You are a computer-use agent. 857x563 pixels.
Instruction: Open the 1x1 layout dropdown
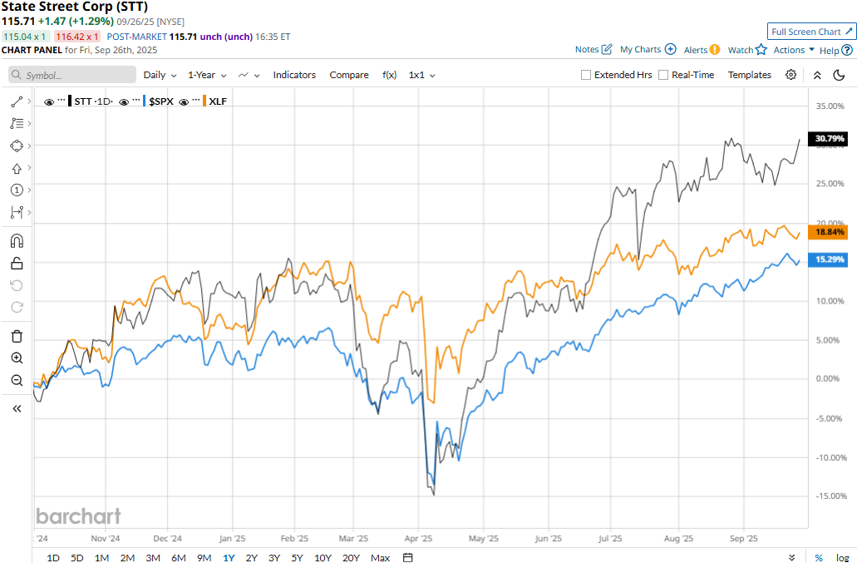click(x=422, y=75)
